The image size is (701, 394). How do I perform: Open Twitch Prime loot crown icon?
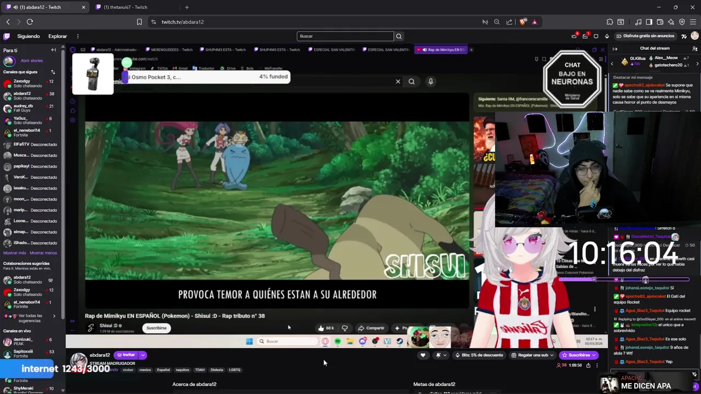point(574,36)
